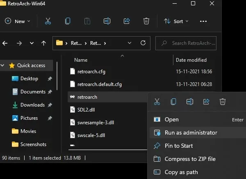Expand breadcrumb chevron after first Ret...

(x=86, y=43)
